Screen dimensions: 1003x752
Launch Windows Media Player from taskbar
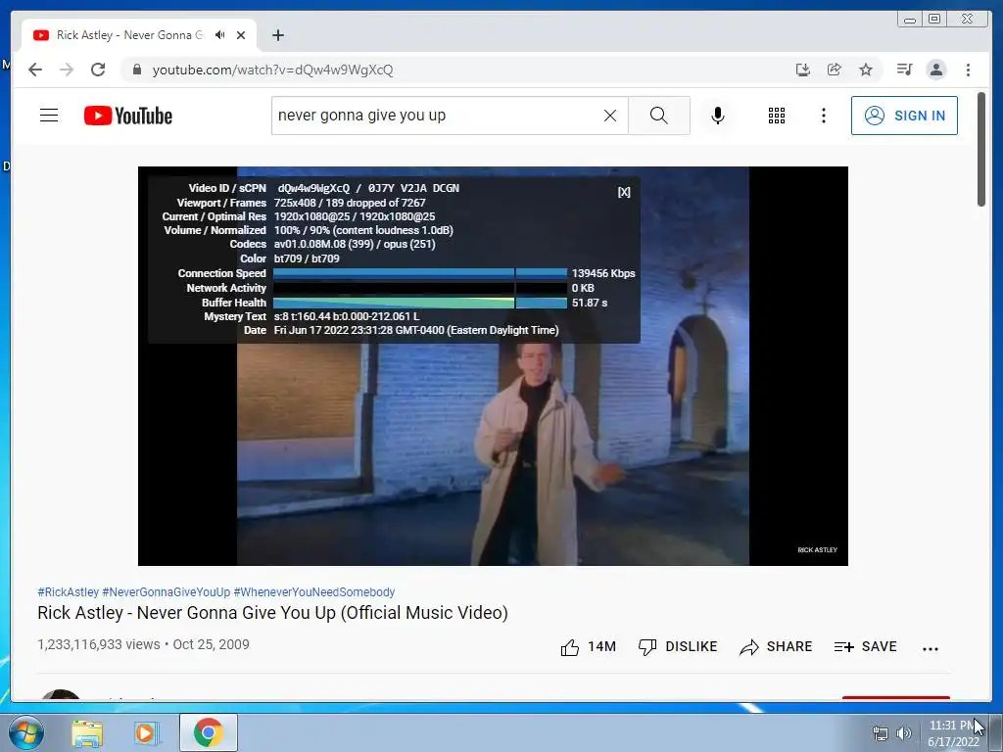coord(146,732)
